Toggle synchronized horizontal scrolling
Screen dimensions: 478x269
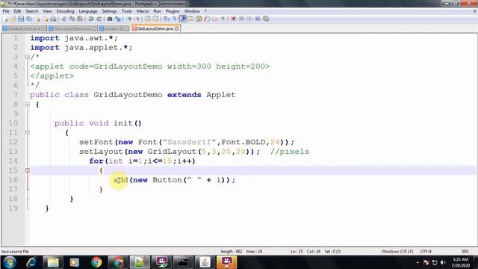point(155,19)
